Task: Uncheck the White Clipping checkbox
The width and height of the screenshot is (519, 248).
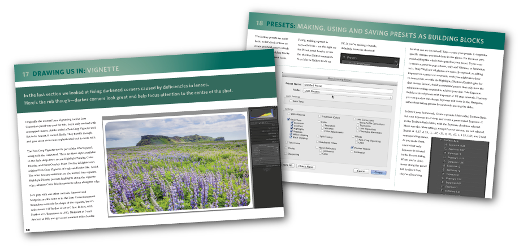Action: click(x=291, y=134)
